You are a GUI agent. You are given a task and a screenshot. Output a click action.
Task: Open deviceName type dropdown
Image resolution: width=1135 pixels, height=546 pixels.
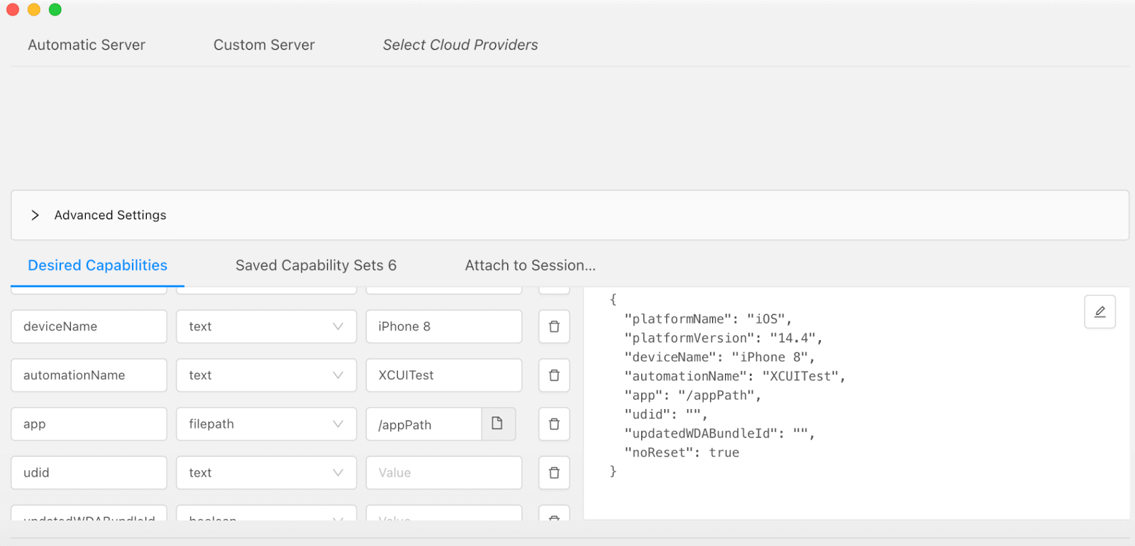(x=266, y=326)
